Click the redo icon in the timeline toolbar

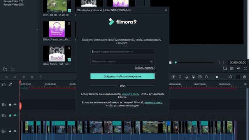point(15,77)
